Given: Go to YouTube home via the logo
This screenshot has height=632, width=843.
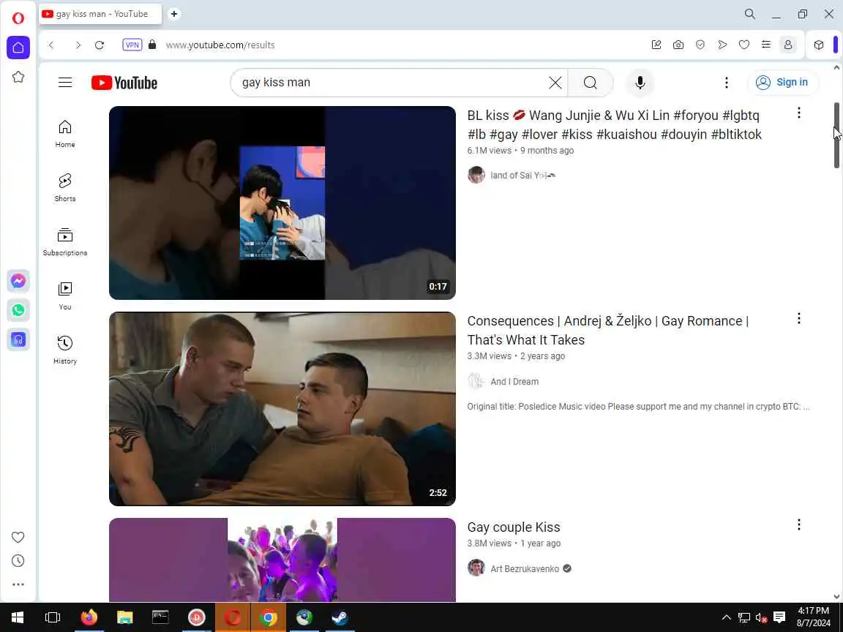Looking at the screenshot, I should click(x=124, y=83).
